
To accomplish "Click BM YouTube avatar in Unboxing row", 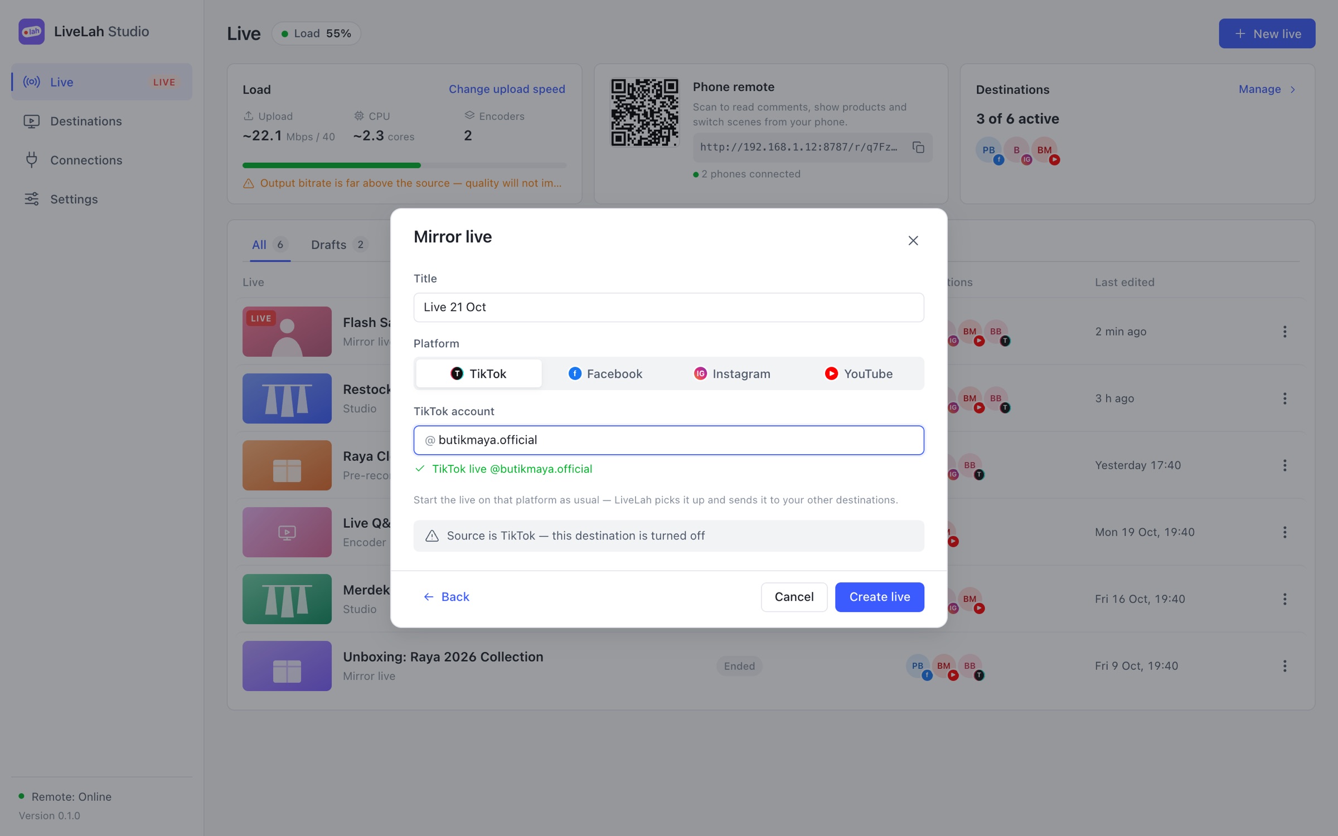I will point(945,667).
